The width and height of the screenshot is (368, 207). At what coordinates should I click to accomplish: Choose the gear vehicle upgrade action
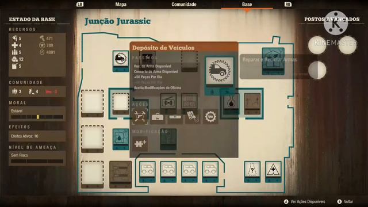(210, 116)
